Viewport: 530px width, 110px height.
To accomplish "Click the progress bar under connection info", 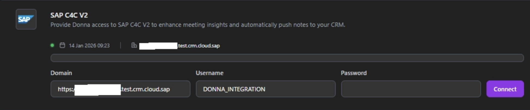I will pos(287,58).
